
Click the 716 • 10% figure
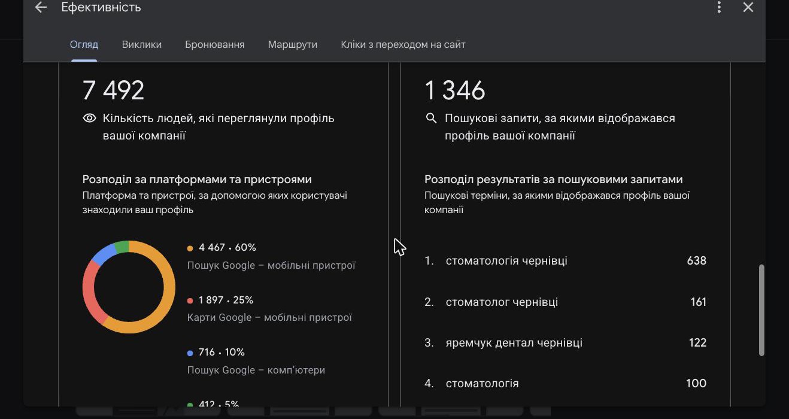tap(221, 353)
